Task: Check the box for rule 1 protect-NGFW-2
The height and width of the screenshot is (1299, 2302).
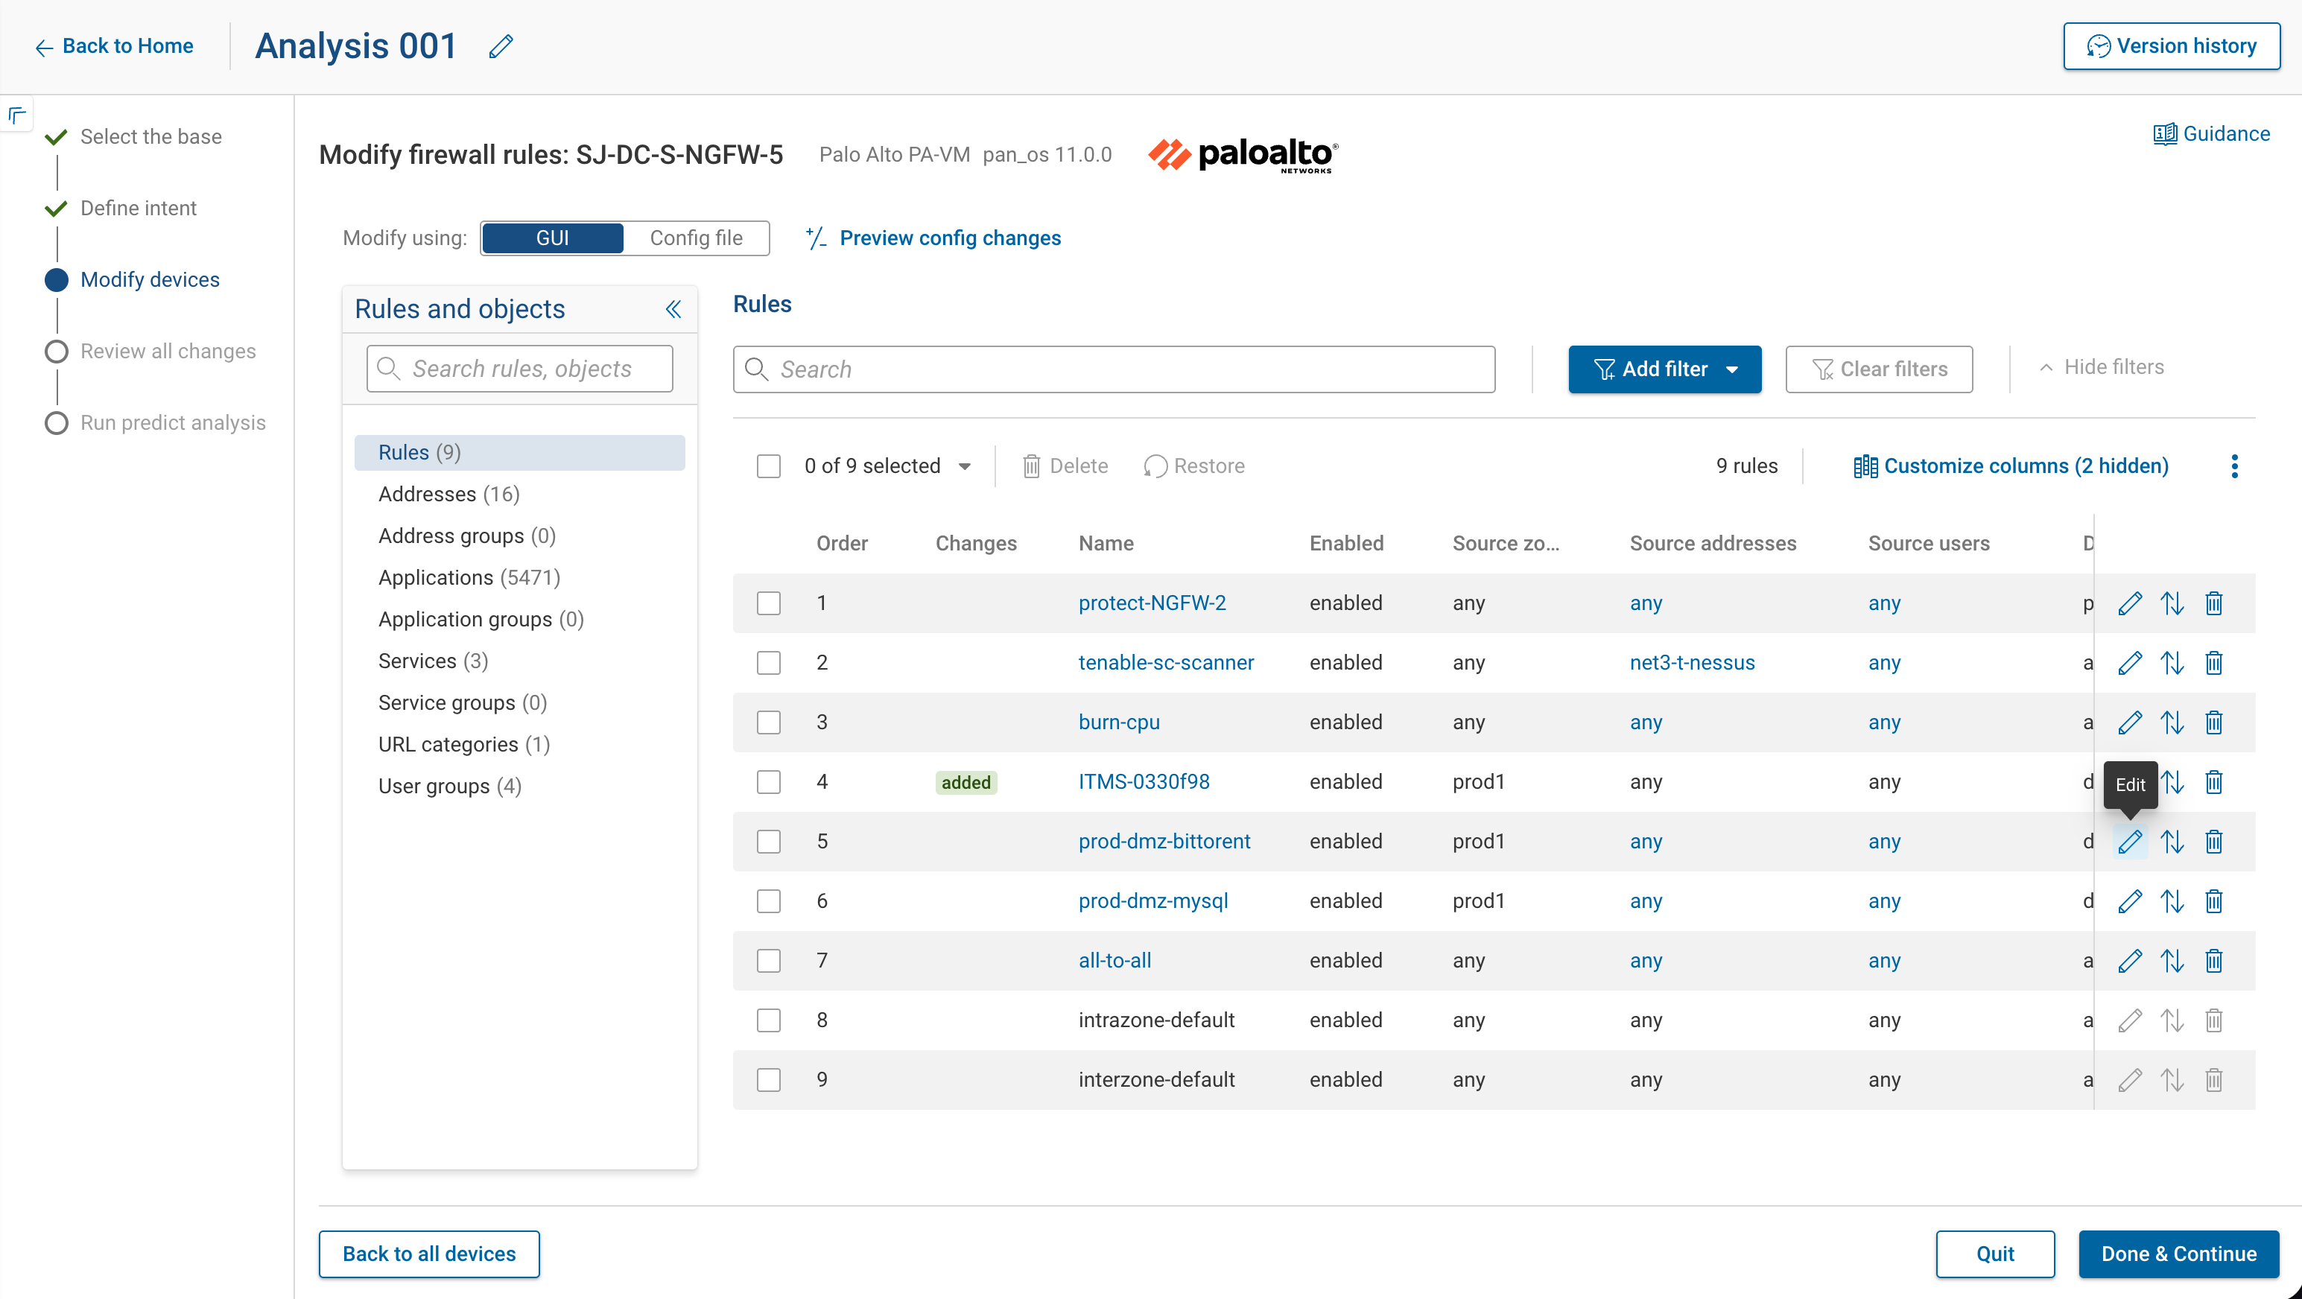Action: point(769,603)
